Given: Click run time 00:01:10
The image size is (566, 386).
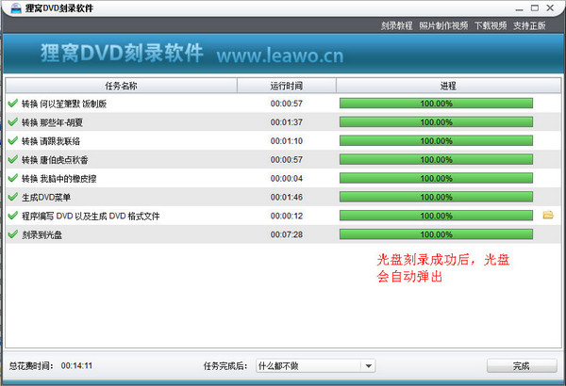Looking at the screenshot, I should coord(287,141).
